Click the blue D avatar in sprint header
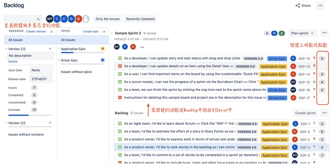Image resolution: width=332 pixels, height=164 pixels. [125, 47]
